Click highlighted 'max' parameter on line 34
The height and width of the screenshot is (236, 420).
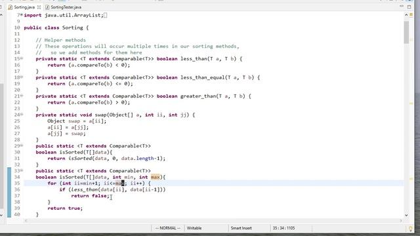coord(156,177)
